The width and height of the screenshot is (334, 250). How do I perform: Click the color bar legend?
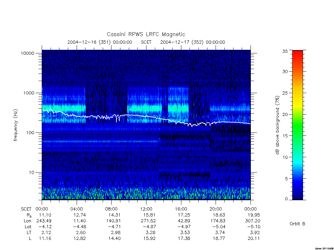297,125
